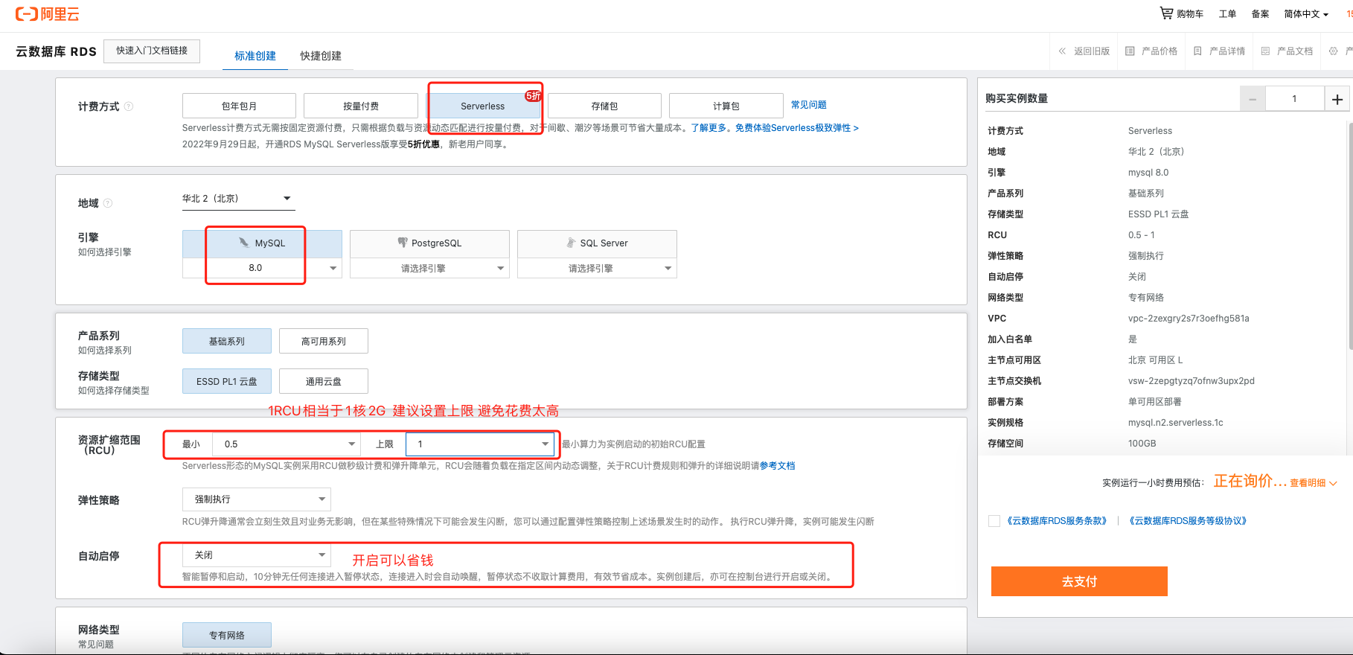Choose 高可用系列 product series
1353x655 pixels.
[324, 341]
